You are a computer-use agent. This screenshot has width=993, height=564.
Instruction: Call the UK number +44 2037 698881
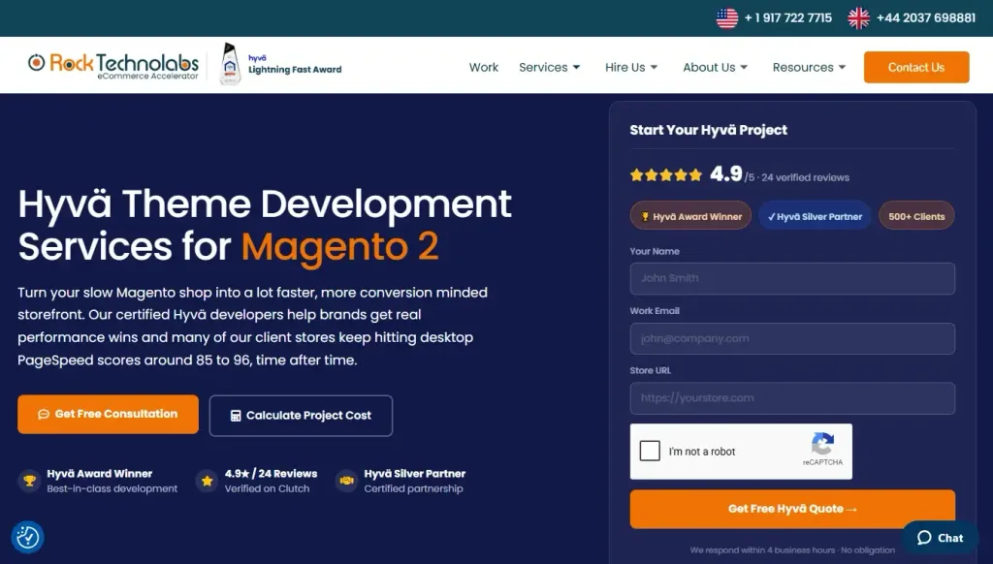point(926,17)
